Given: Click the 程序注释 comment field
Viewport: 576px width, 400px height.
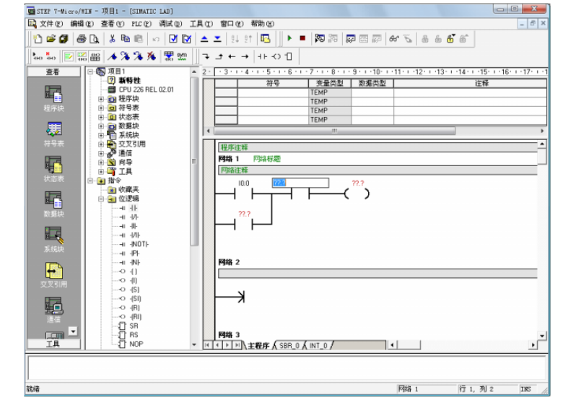Looking at the screenshot, I should click(x=378, y=148).
